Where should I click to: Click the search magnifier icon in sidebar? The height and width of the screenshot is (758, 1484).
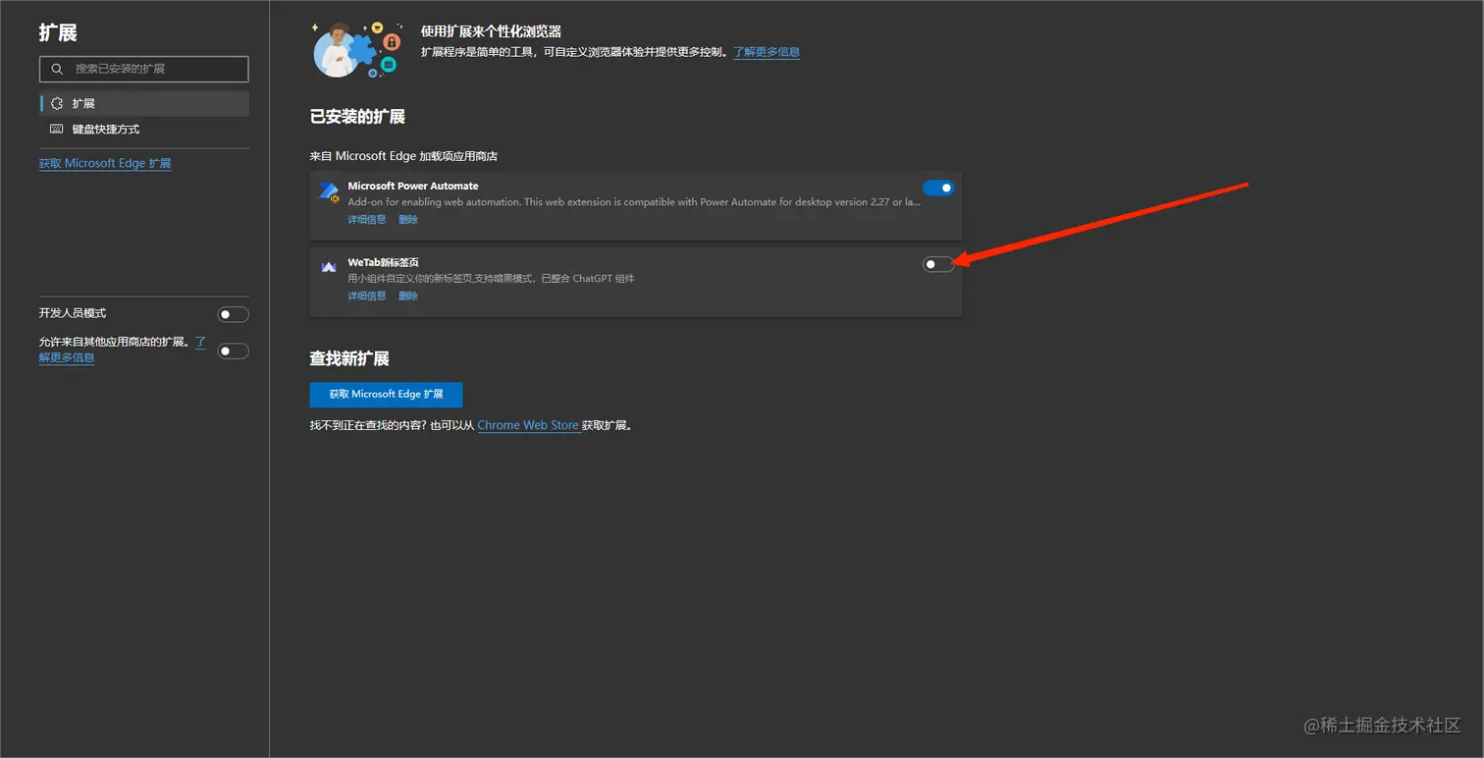(x=57, y=69)
